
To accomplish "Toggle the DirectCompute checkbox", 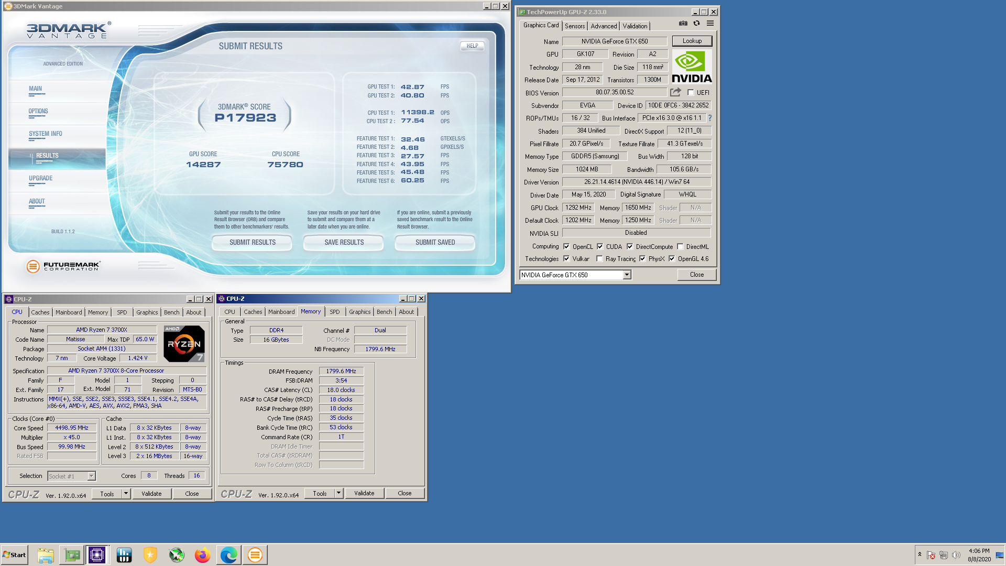I will [x=630, y=246].
